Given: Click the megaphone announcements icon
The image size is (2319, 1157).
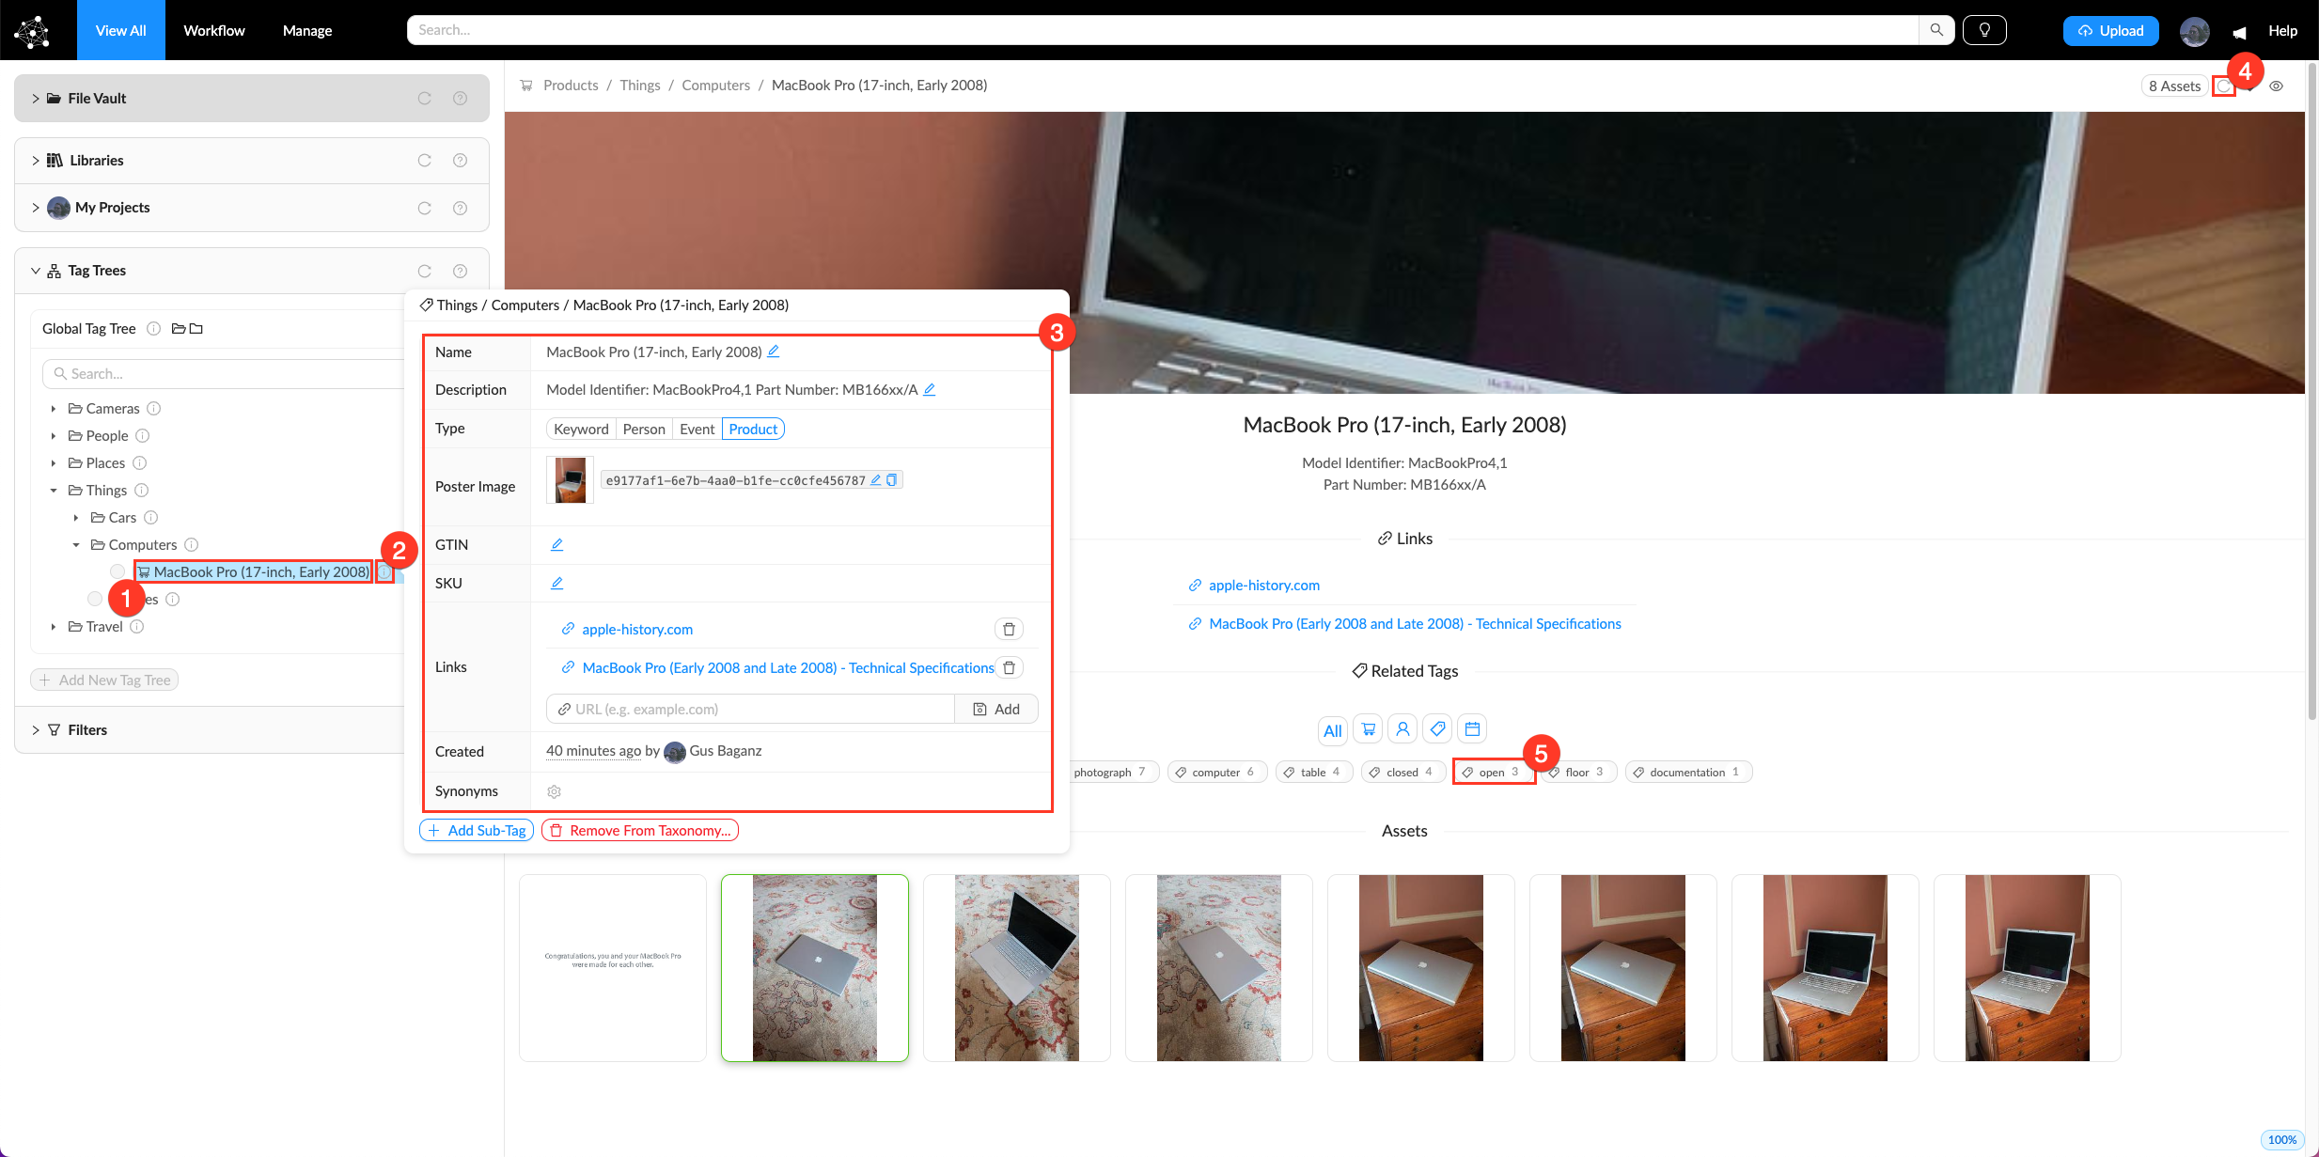Looking at the screenshot, I should point(2239,31).
